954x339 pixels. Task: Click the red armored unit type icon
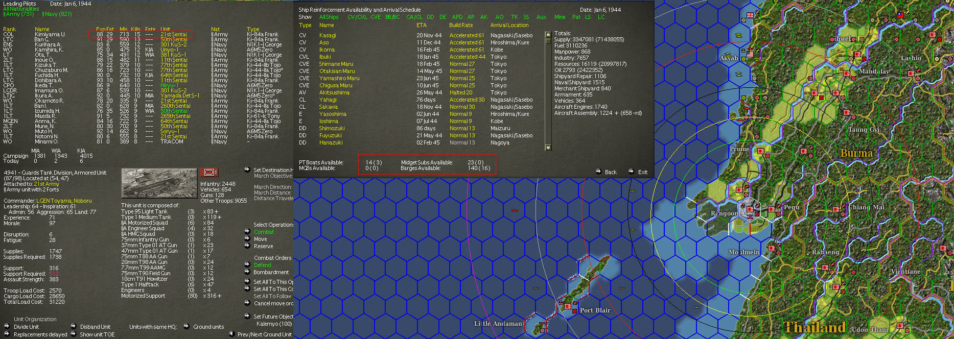(x=208, y=172)
